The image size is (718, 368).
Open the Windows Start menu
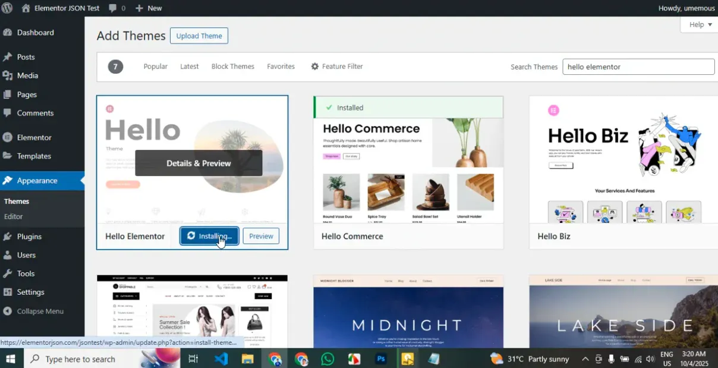pos(11,358)
